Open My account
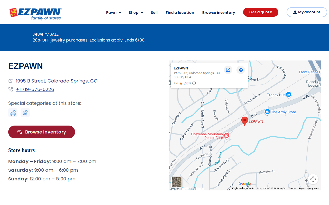329x205 pixels. [307, 12]
